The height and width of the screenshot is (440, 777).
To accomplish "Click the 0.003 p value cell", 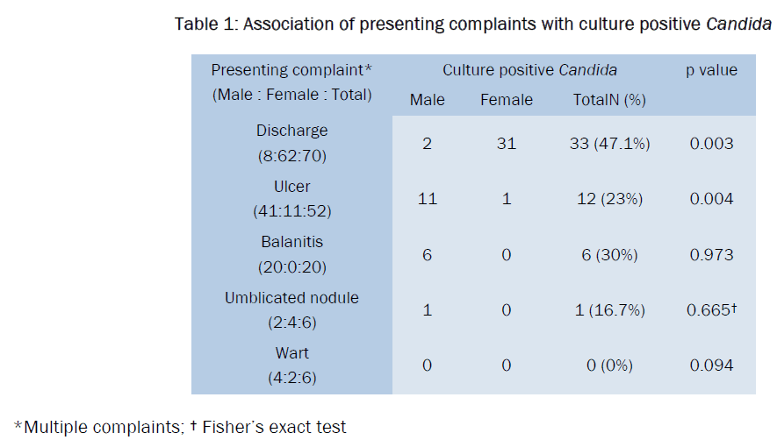I will [x=711, y=144].
